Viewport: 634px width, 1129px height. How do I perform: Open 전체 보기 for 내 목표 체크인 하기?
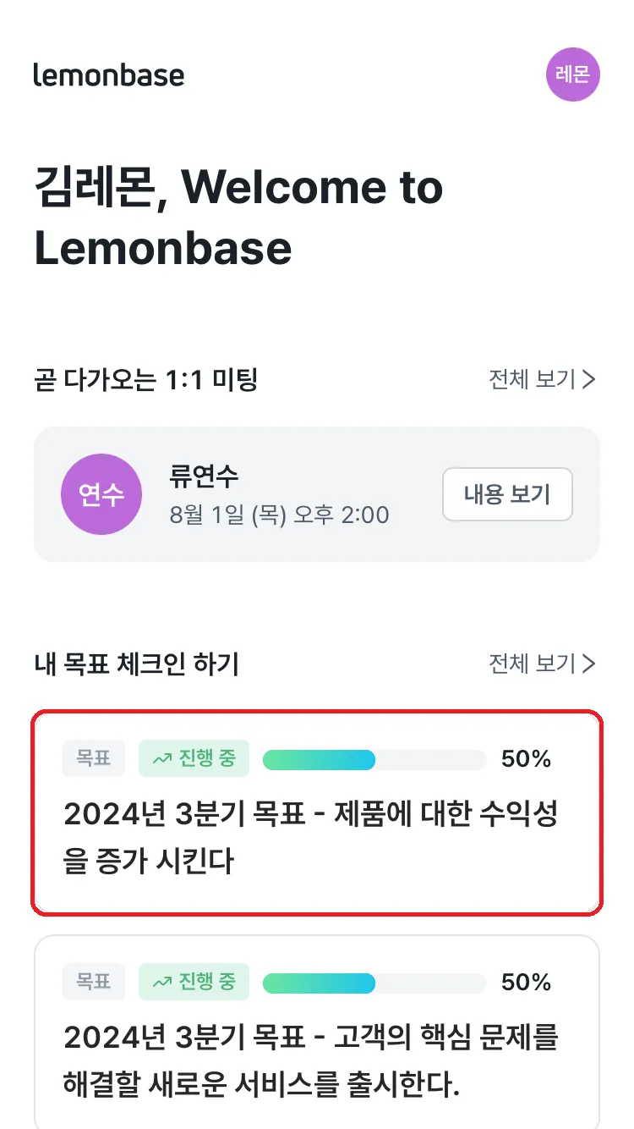(x=543, y=664)
